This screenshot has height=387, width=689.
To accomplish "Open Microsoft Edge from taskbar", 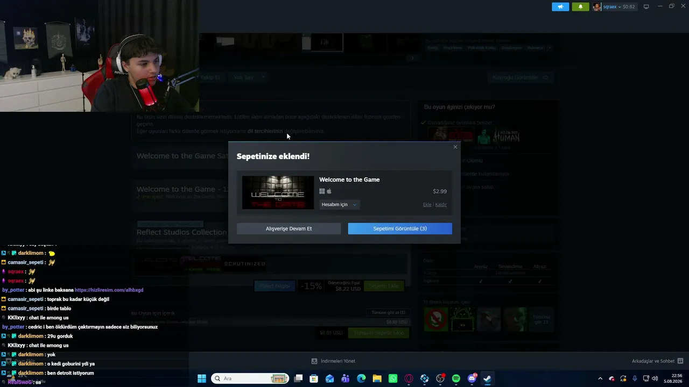I will [361, 378].
